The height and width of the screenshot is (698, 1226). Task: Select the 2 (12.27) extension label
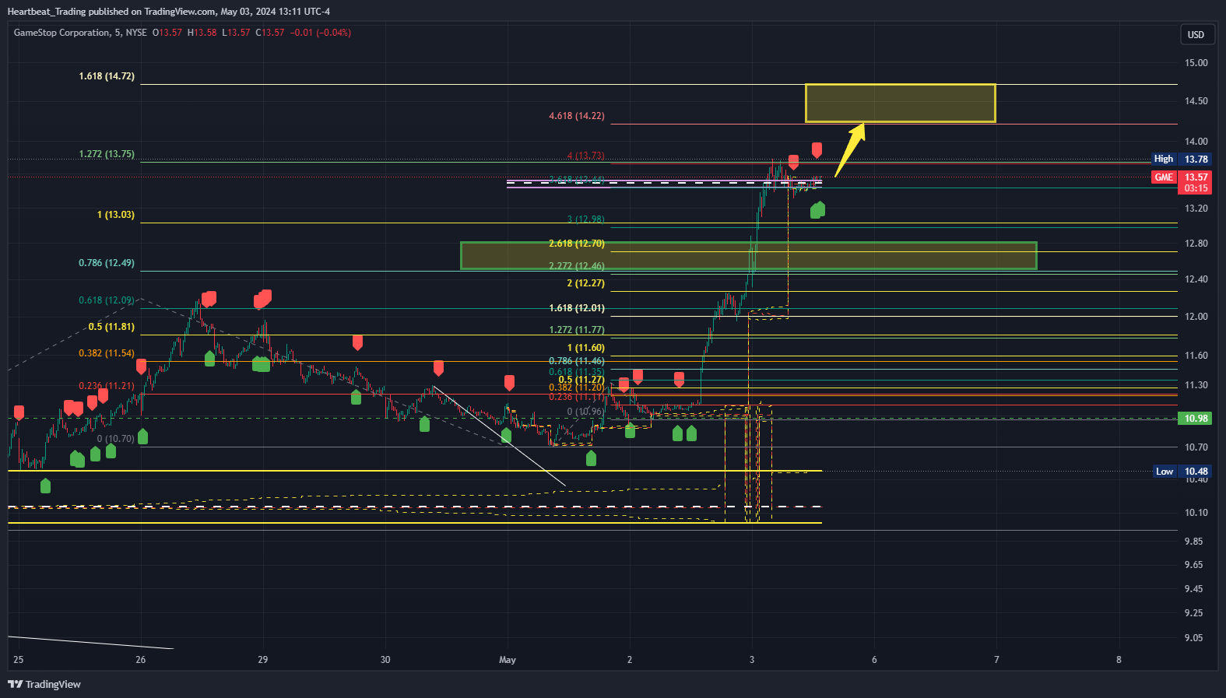point(585,283)
